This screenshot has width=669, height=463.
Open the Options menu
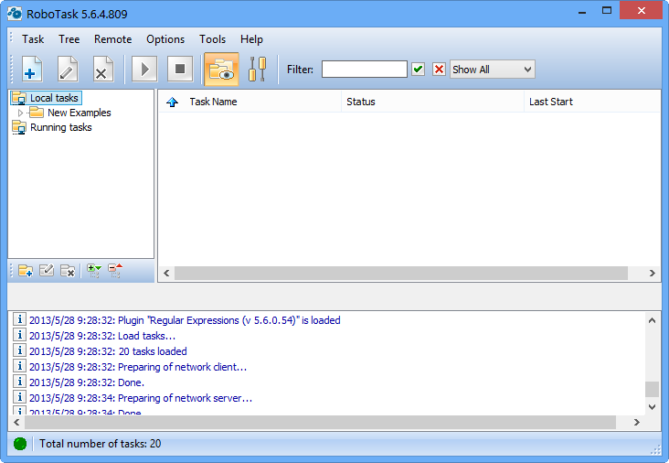click(165, 39)
